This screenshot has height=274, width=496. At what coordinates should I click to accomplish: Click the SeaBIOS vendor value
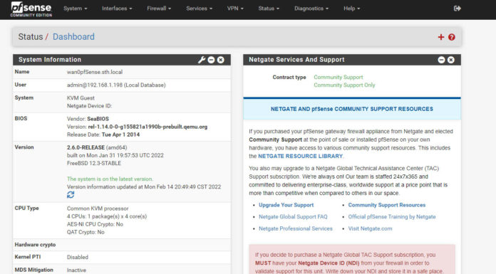pos(98,119)
